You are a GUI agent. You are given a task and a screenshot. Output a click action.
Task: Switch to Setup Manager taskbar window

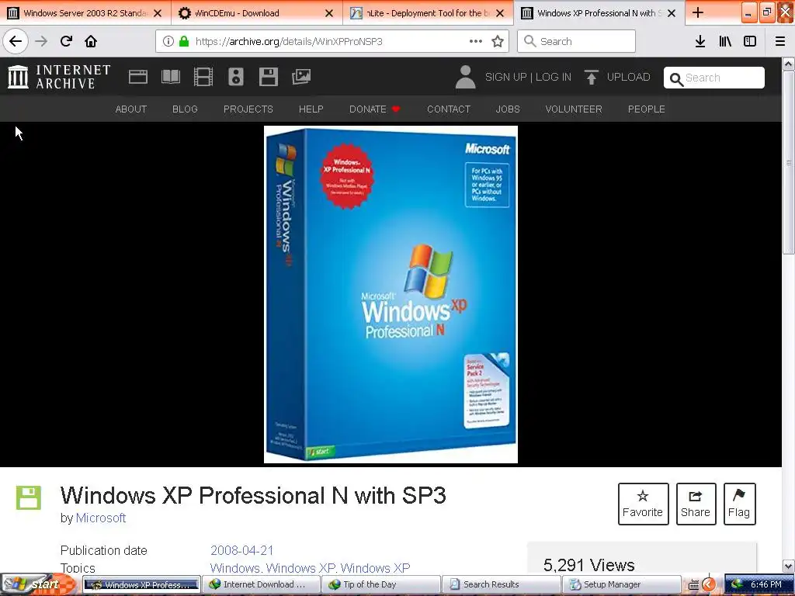(x=621, y=584)
